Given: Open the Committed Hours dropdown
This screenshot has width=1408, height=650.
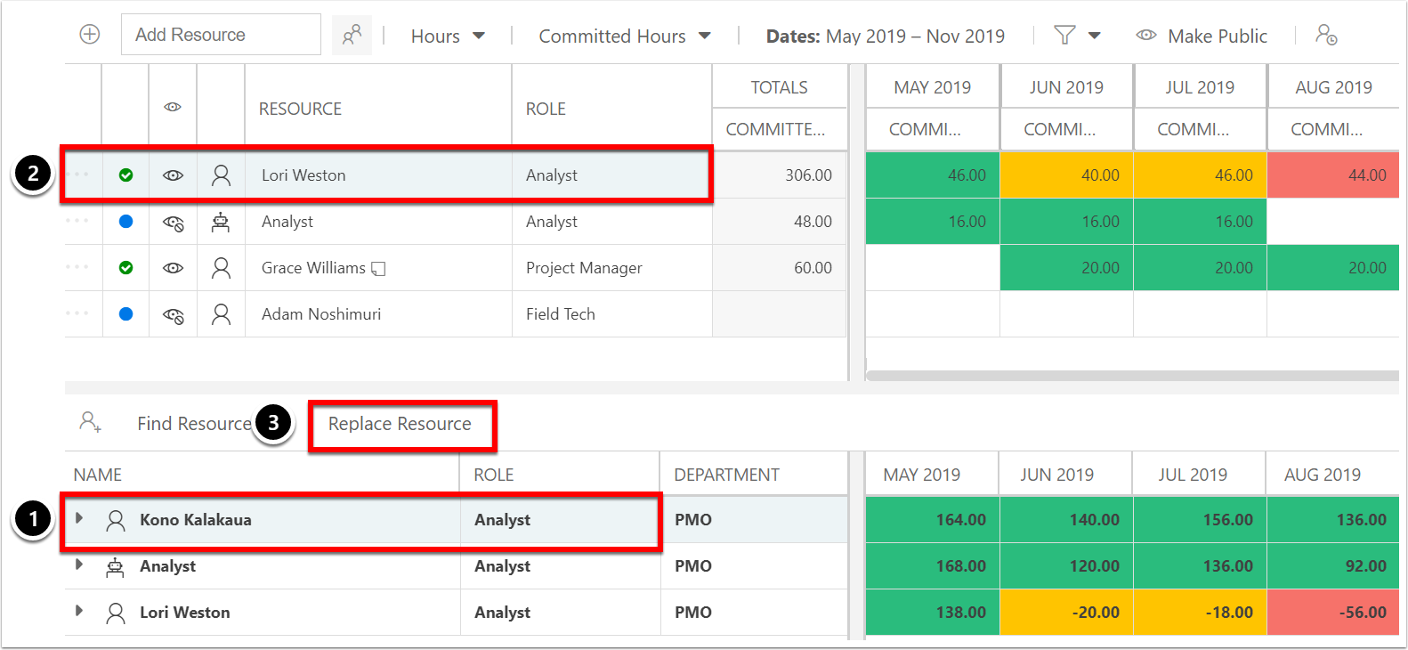Looking at the screenshot, I should 625,37.
